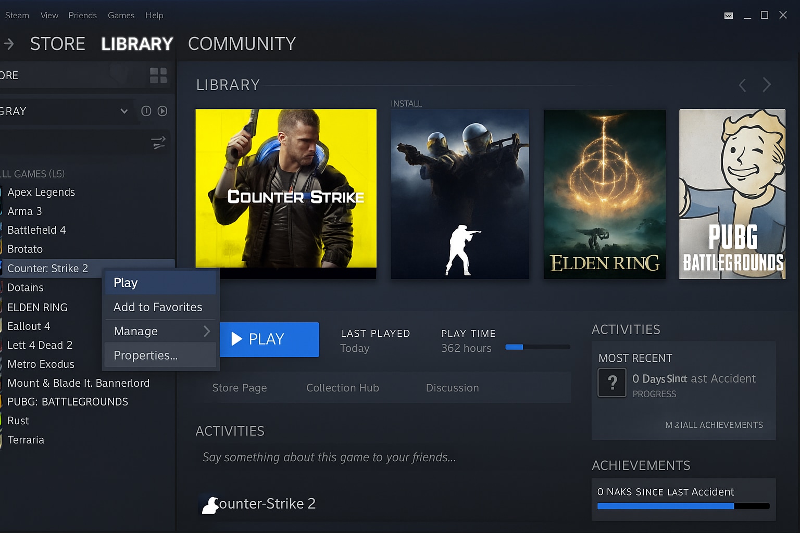Open the cover with white soldier silhouette

(x=460, y=194)
